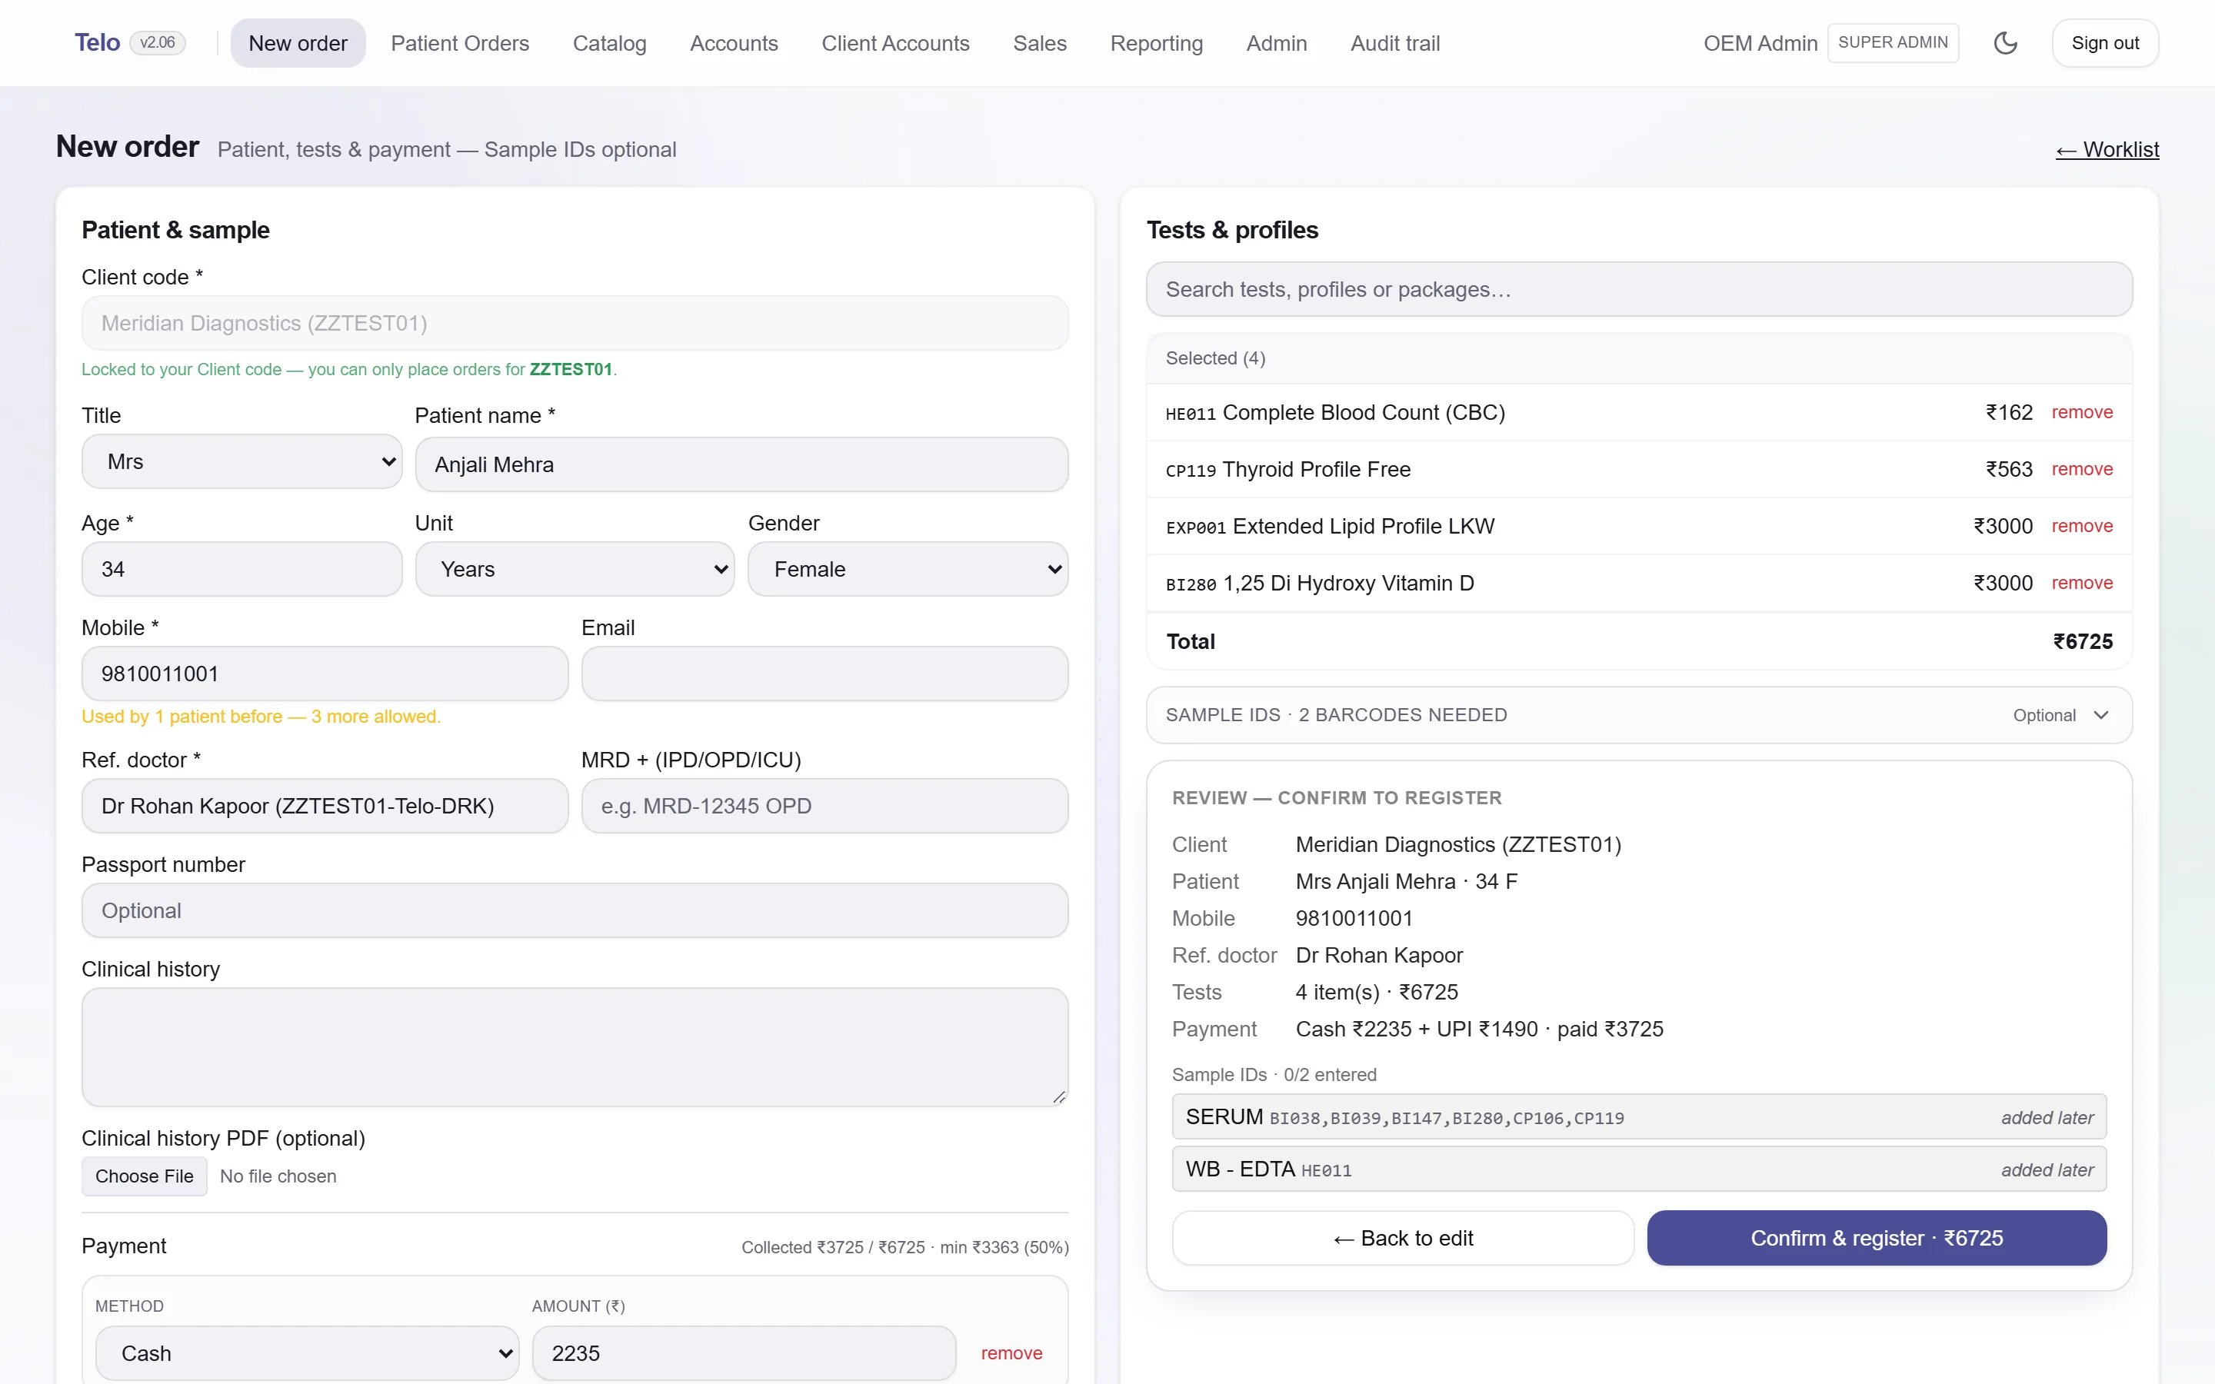The width and height of the screenshot is (2215, 1384).
Task: Open the Patient Orders tab
Action: tap(459, 43)
